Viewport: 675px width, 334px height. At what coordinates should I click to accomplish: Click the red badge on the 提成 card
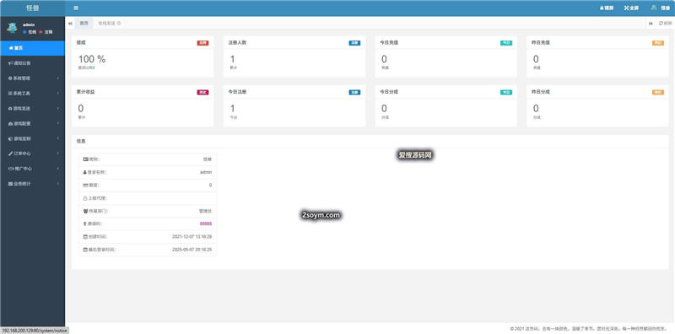click(202, 43)
